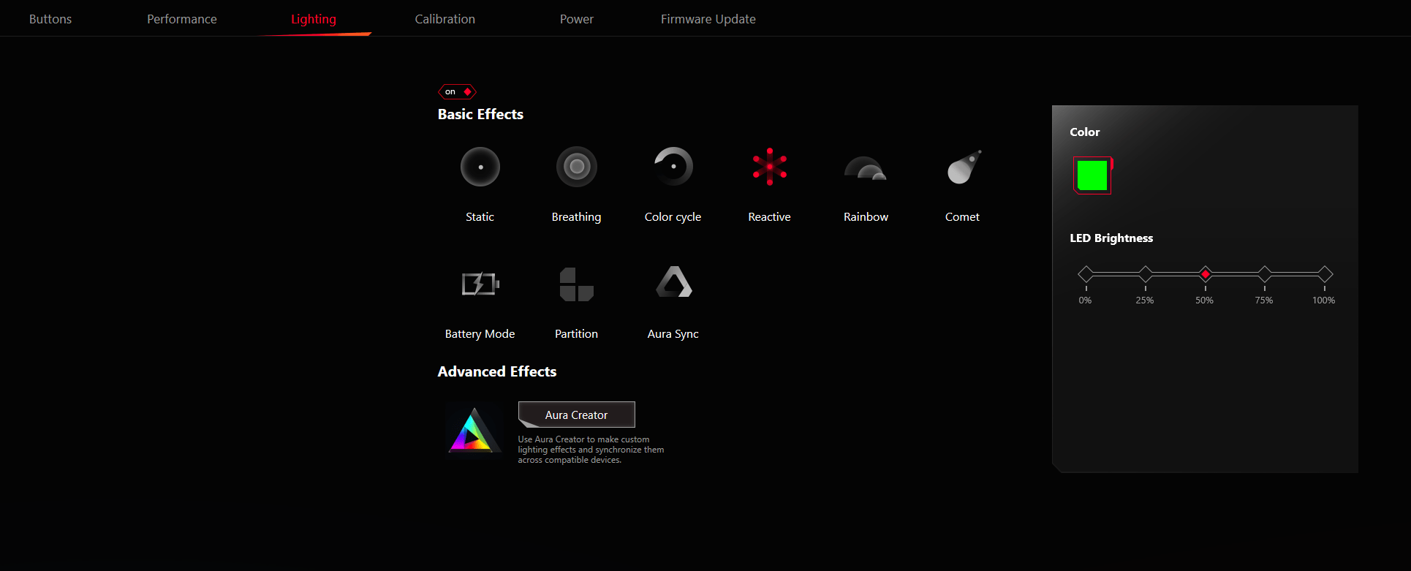Select the Aura Sync effect
Image resolution: width=1411 pixels, height=571 pixels.
pos(673,283)
